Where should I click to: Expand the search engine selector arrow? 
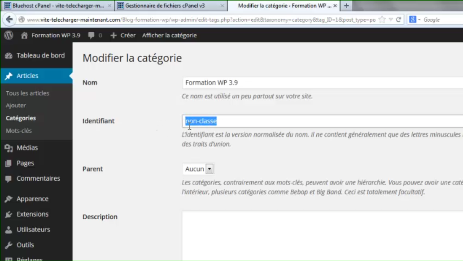pos(419,19)
